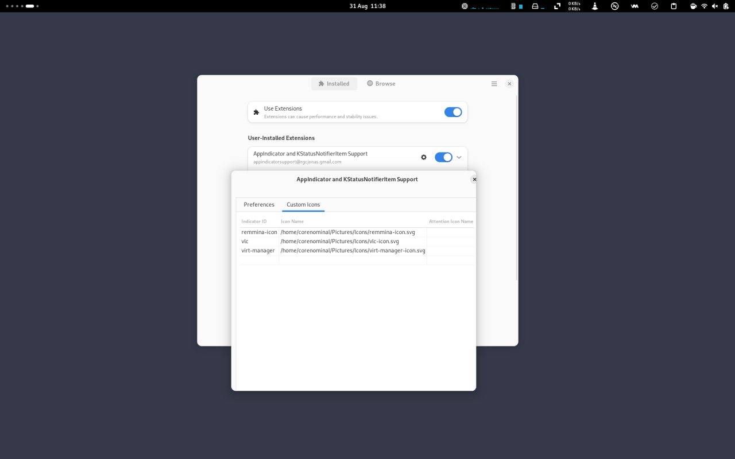This screenshot has height=459, width=735.
Task: Click the caffeine coffee cup tray icon
Action: 694,6
